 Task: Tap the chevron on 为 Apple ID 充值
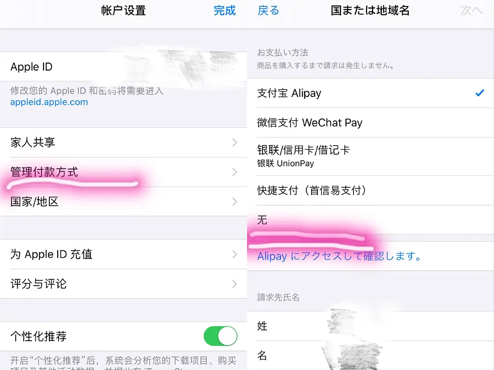click(x=234, y=254)
